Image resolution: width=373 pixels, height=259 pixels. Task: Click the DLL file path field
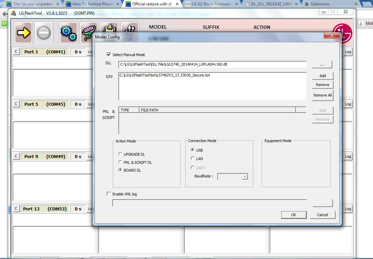213,65
